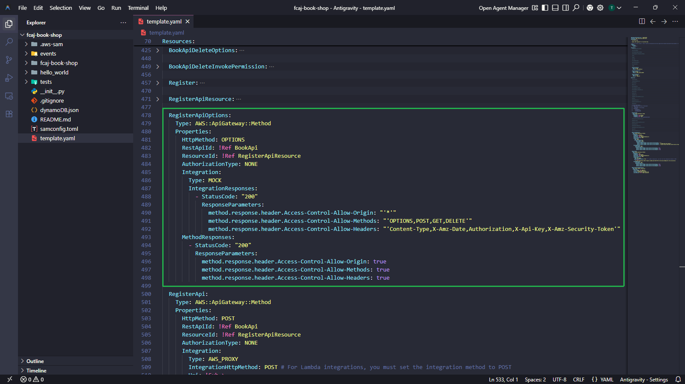The image size is (685, 384).
Task: Toggle the secondary side bar
Action: [x=566, y=8]
